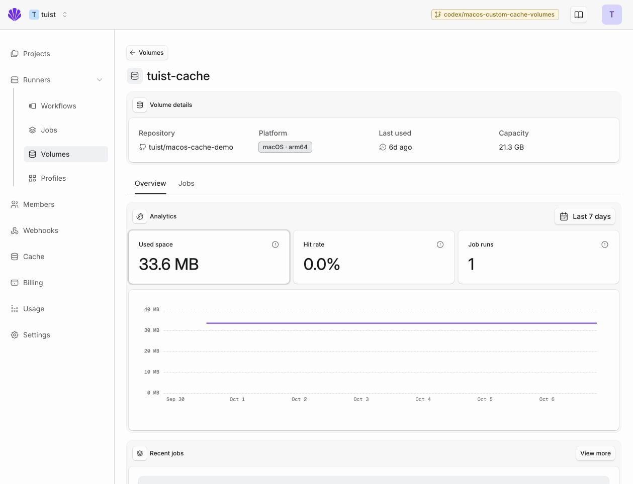Click the 21.3 GB capacity value
Image resolution: width=633 pixels, height=484 pixels.
point(511,147)
